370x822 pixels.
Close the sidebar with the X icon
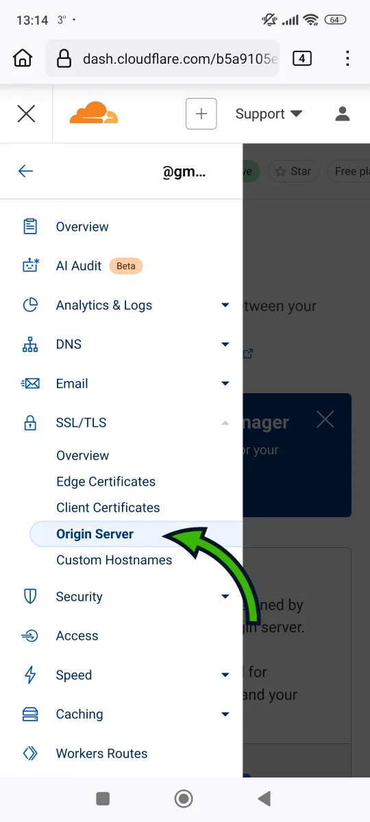coord(26,114)
